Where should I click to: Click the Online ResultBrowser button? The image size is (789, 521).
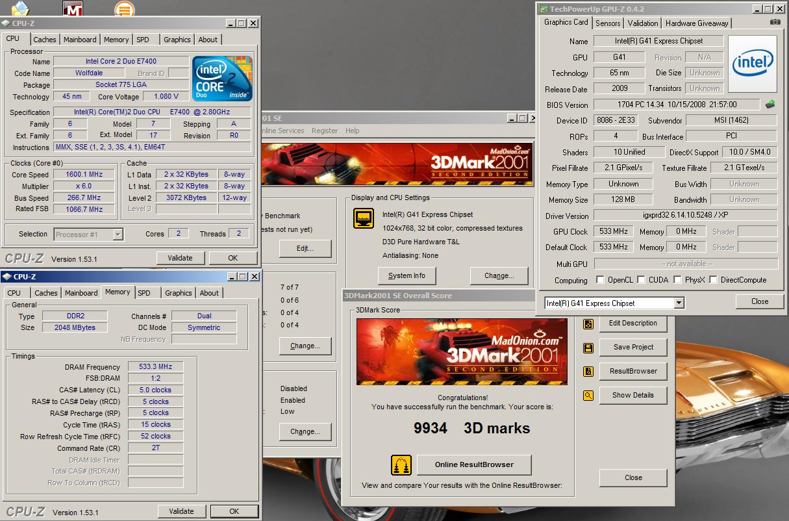click(x=473, y=464)
